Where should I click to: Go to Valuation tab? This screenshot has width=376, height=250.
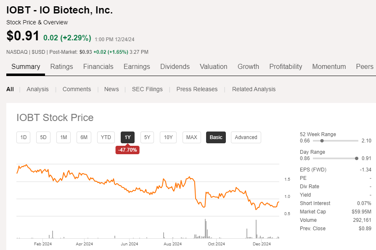213,66
